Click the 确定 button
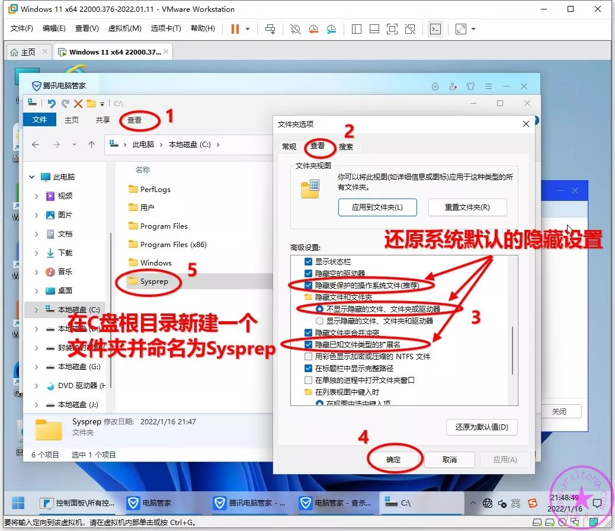 394,459
